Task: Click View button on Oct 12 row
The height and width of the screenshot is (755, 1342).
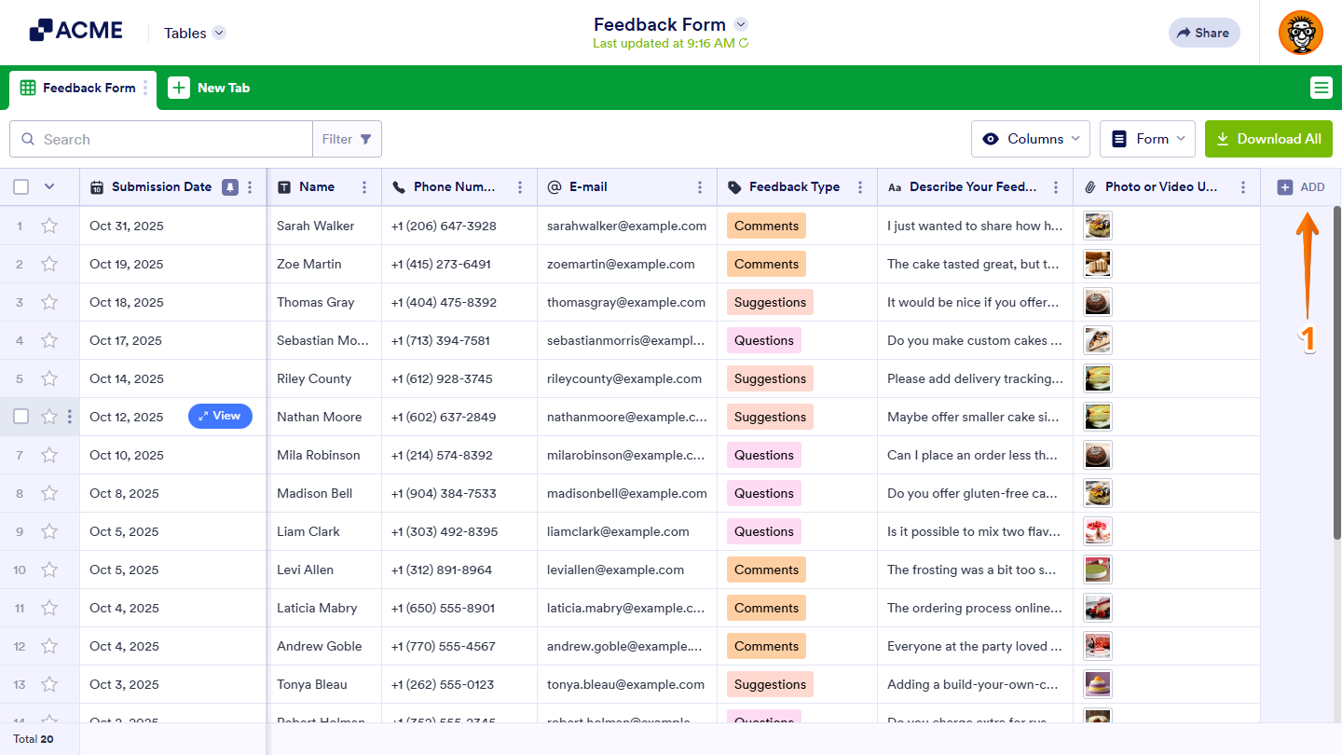Action: (220, 416)
